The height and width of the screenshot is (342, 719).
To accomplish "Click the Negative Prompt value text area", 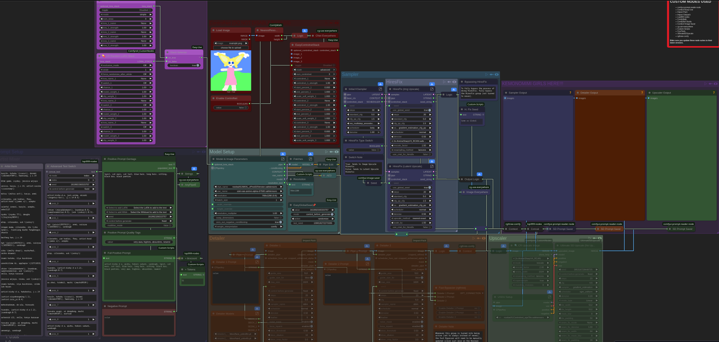I will click(x=138, y=325).
